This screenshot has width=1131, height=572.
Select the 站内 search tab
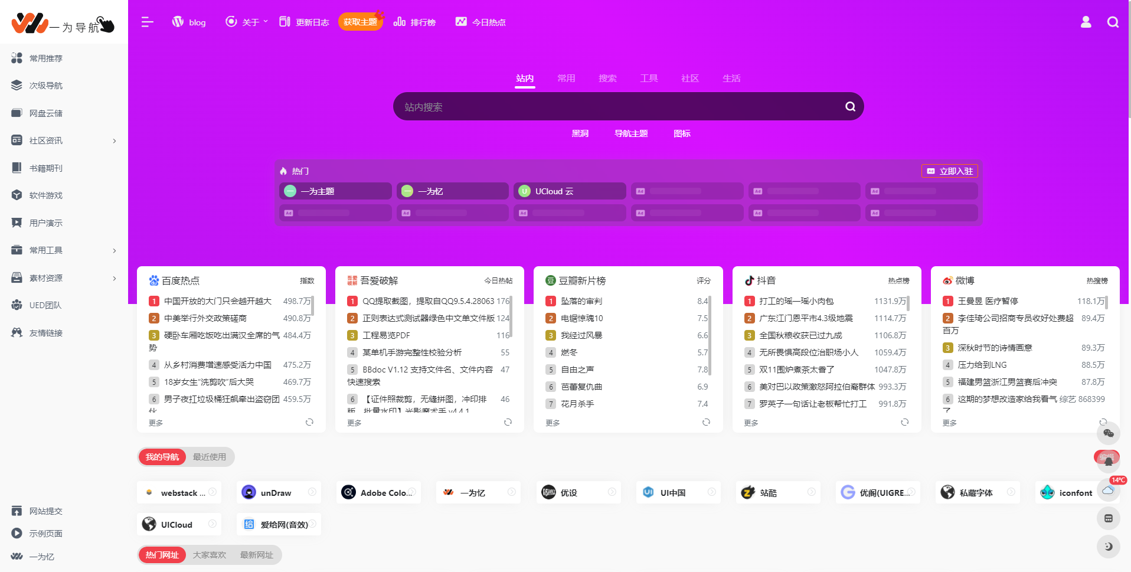(525, 79)
